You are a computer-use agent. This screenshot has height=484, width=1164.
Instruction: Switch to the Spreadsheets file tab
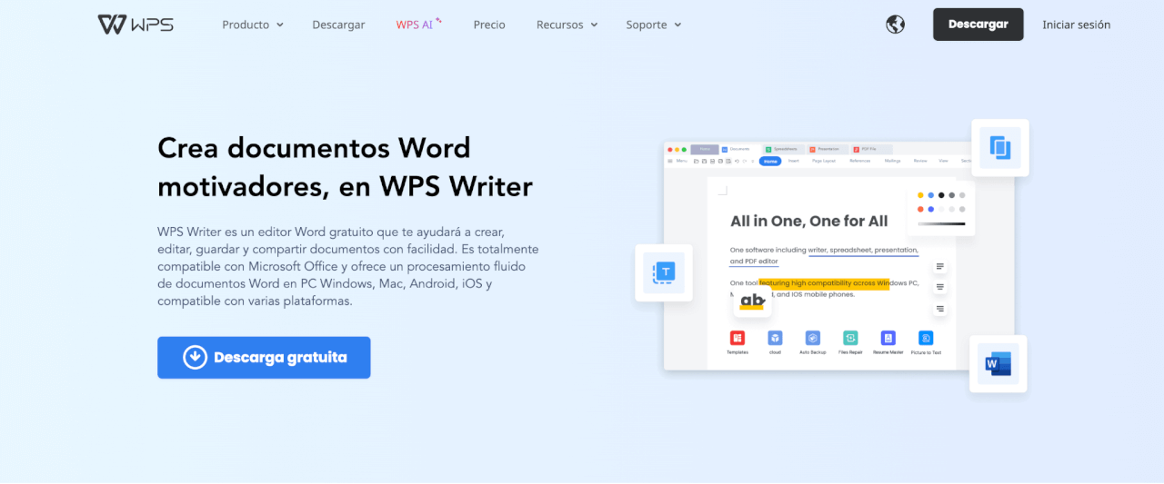[784, 149]
